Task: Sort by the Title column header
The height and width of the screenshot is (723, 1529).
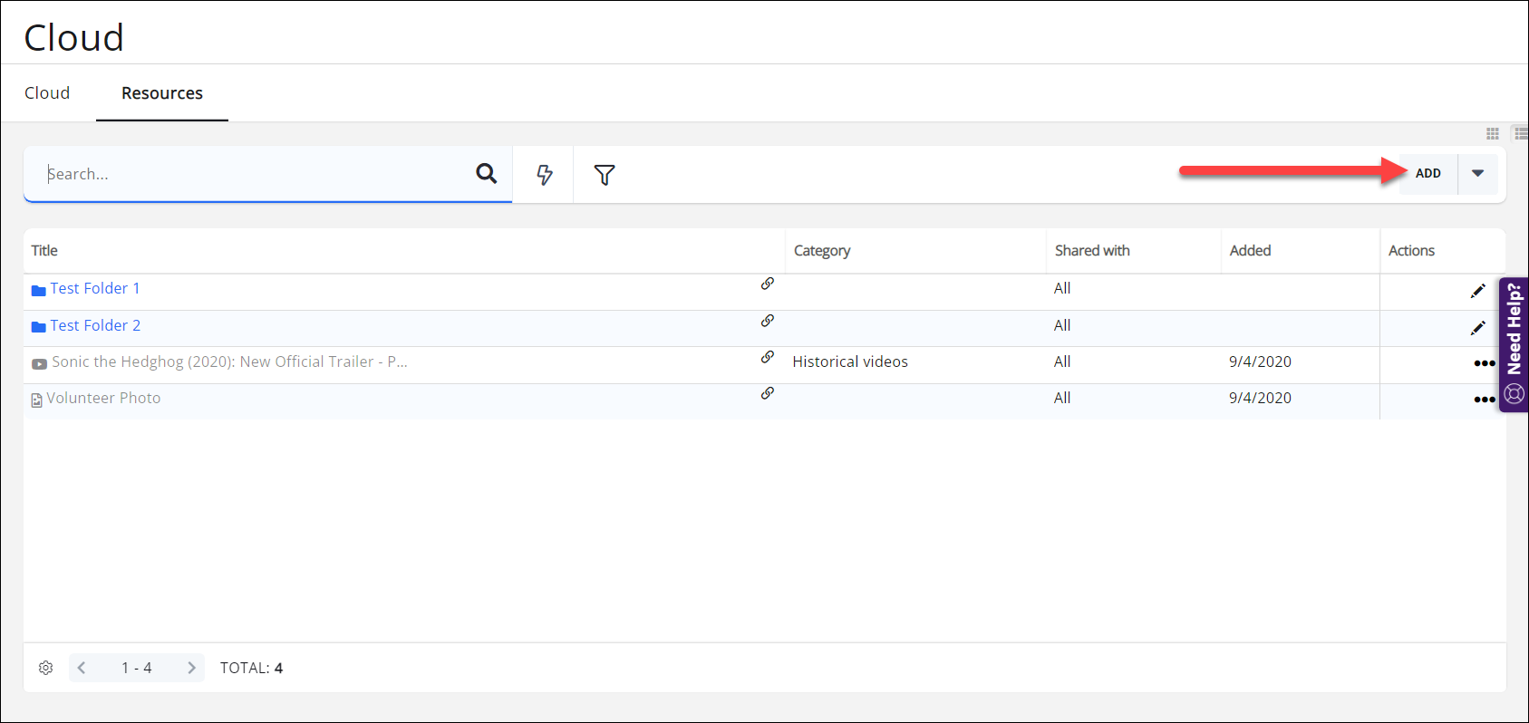Action: pyautogui.click(x=44, y=250)
